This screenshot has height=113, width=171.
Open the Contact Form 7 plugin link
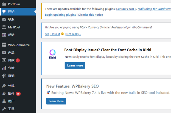pos(126,9)
